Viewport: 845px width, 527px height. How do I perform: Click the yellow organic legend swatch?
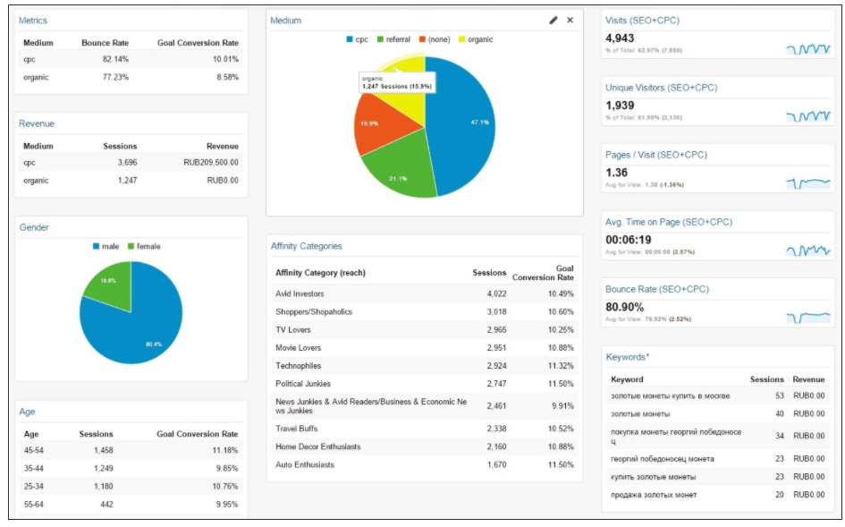(x=462, y=39)
